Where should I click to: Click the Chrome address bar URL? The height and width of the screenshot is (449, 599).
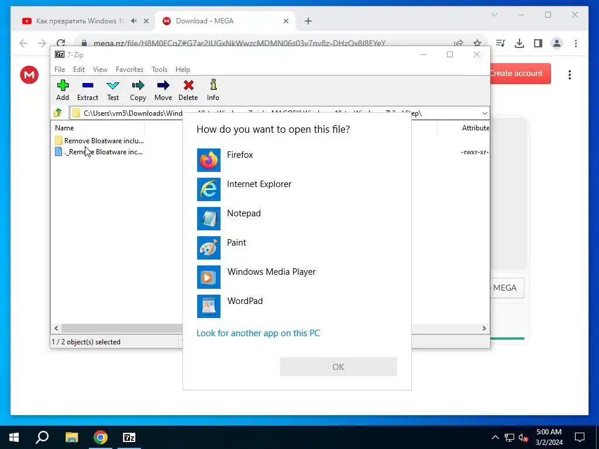239,43
